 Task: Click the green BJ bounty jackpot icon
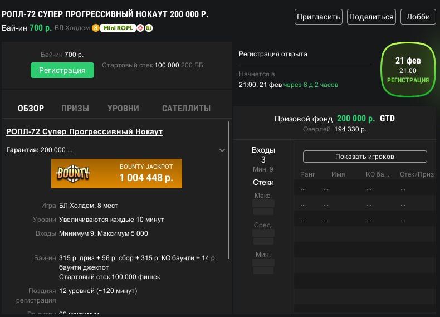pos(149,28)
